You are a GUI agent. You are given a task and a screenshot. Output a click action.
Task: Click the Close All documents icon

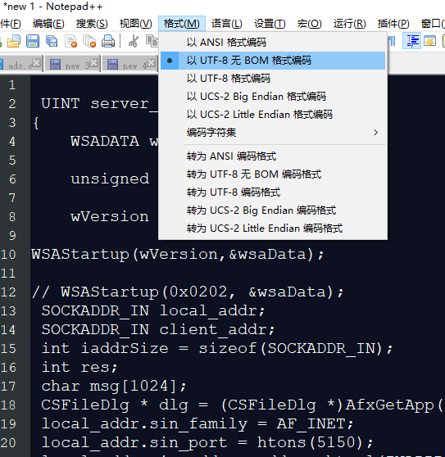coord(89,41)
